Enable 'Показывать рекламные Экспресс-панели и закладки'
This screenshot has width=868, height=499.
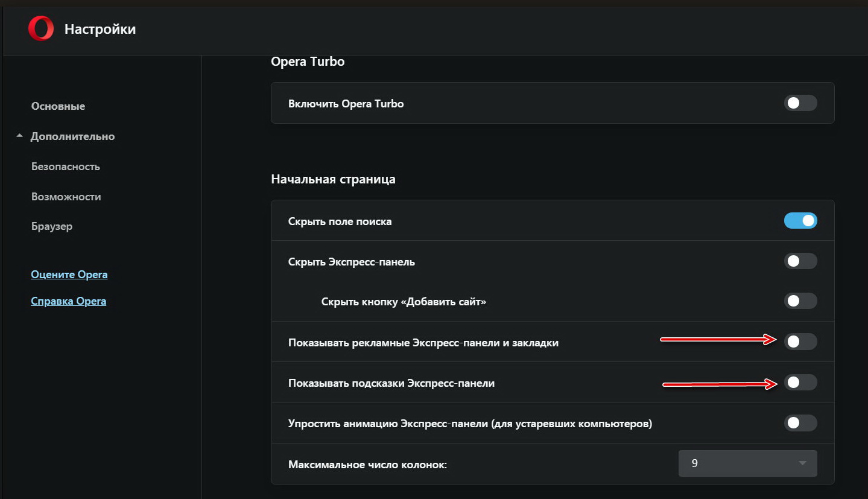pos(800,342)
